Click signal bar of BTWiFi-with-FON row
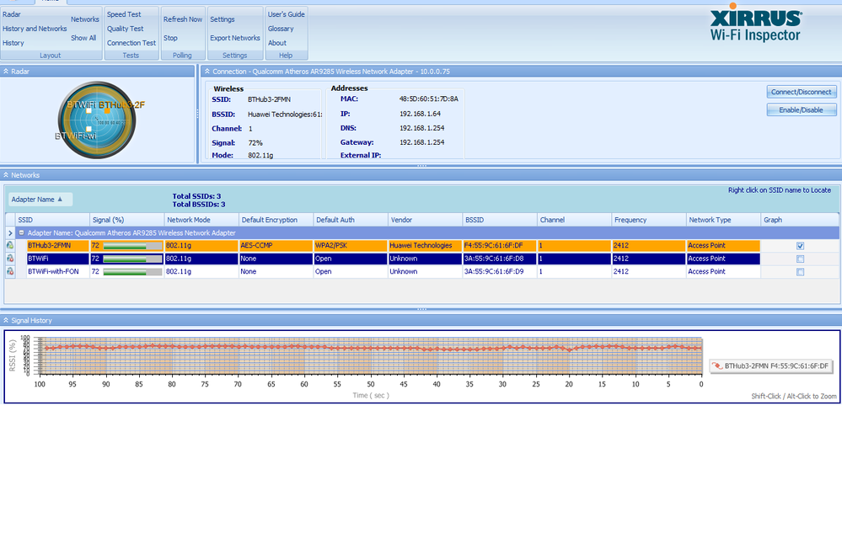The image size is (842, 539). 132,272
